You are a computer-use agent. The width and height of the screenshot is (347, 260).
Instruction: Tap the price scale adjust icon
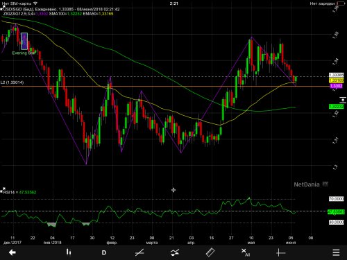point(343,101)
